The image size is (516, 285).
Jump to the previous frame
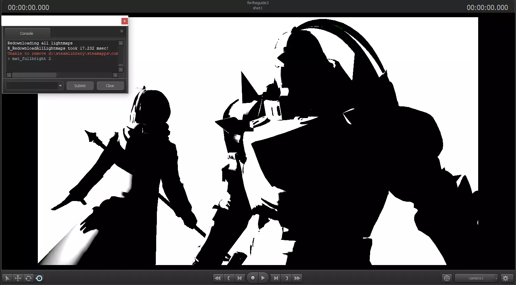click(240, 278)
